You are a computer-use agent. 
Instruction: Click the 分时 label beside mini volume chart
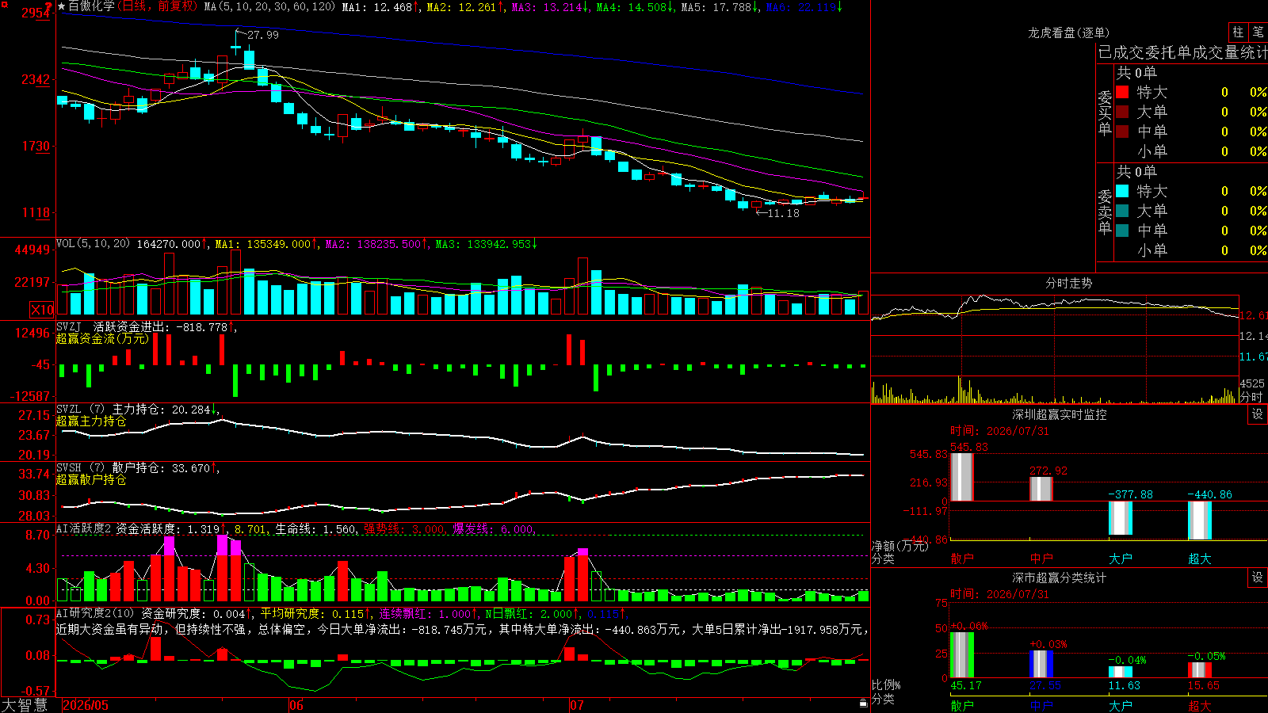point(1252,397)
